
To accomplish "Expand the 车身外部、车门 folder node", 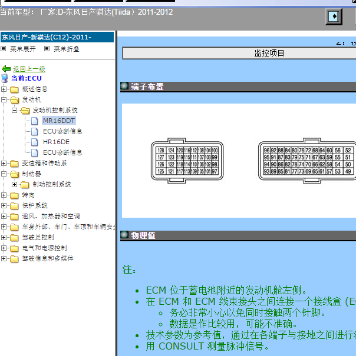I will pos(4,227).
